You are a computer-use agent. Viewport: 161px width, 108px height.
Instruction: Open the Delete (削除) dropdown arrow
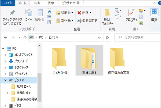tap(90, 13)
